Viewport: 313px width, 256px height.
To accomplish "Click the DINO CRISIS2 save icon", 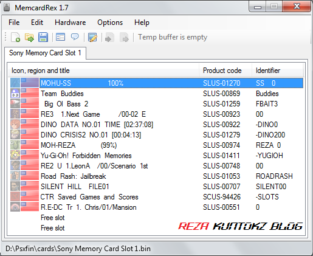I will [15, 134].
